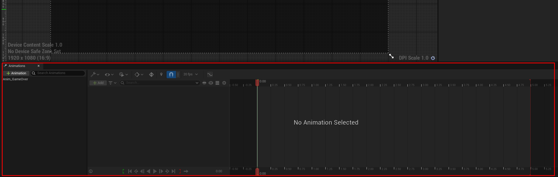Select the Anim_GameOver animation

coord(15,79)
